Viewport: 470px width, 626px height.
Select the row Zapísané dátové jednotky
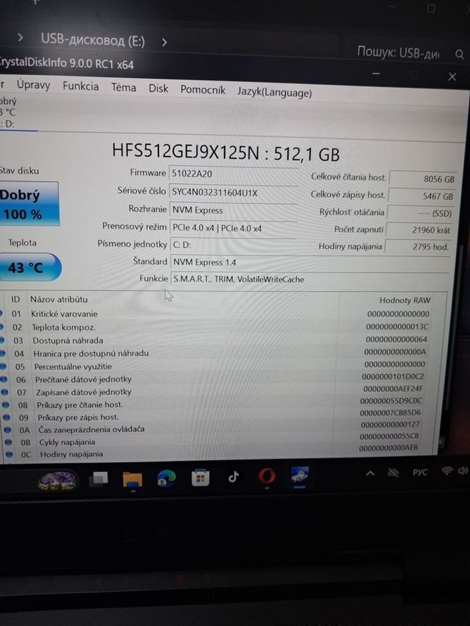pyautogui.click(x=216, y=392)
